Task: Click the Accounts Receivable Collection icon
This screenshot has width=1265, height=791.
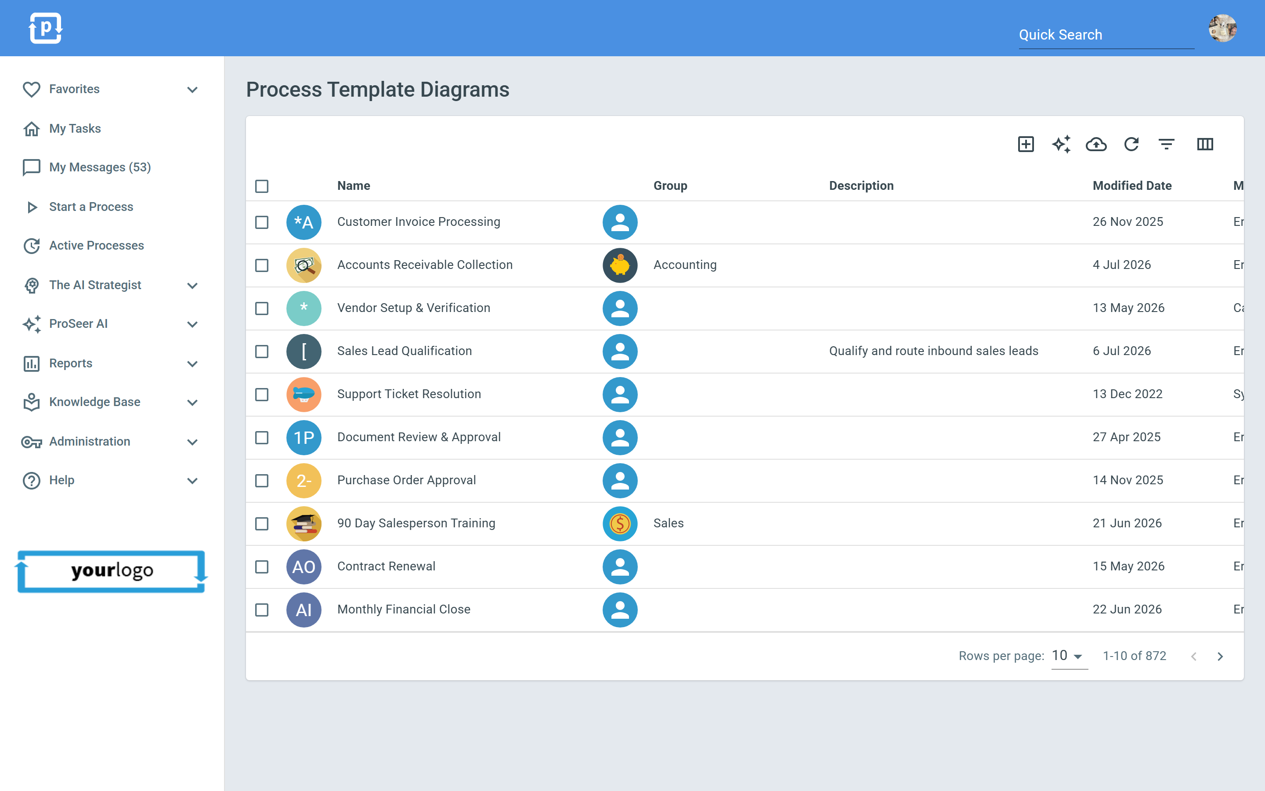Action: click(x=304, y=265)
